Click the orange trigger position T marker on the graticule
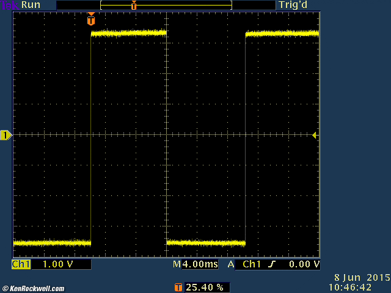The height and width of the screenshot is (293, 391). click(x=91, y=20)
